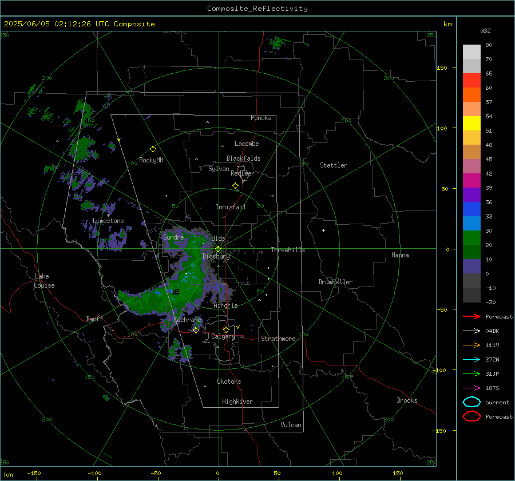The image size is (515, 481).
Task: Click the cyan 'current' ellipse icon
Action: click(472, 402)
